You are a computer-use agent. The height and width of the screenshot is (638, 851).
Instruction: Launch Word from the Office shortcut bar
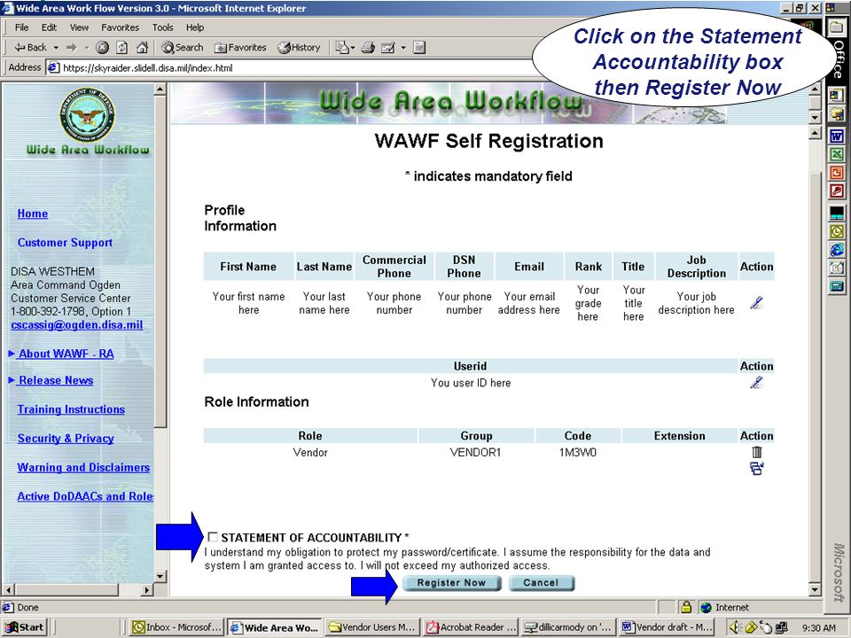[837, 136]
